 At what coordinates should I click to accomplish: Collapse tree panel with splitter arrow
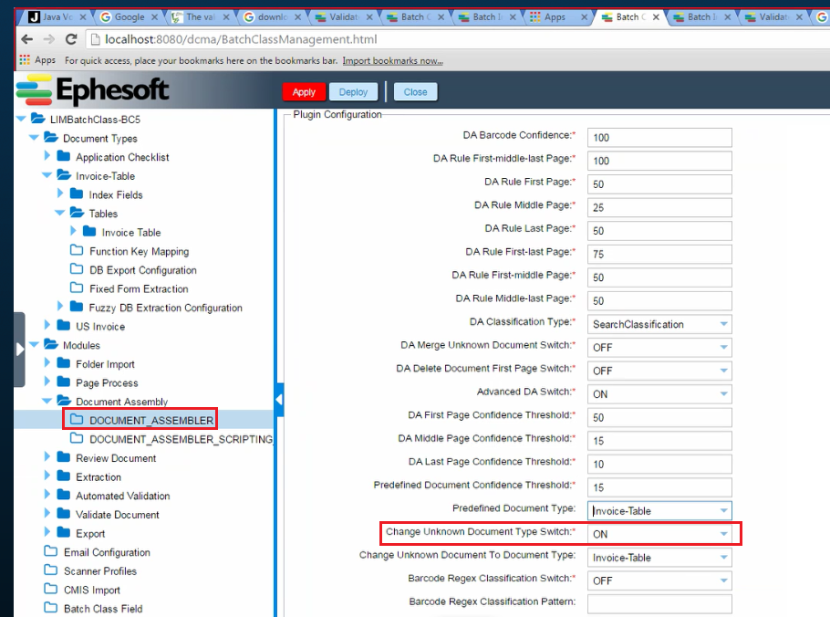pos(279,400)
